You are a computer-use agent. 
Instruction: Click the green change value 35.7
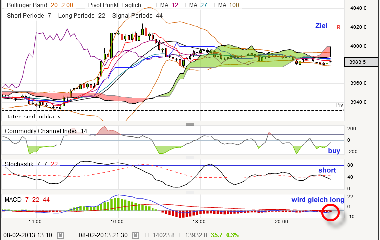(x=217, y=235)
